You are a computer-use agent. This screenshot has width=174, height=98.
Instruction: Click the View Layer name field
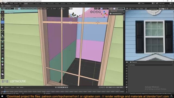pos(164,3)
